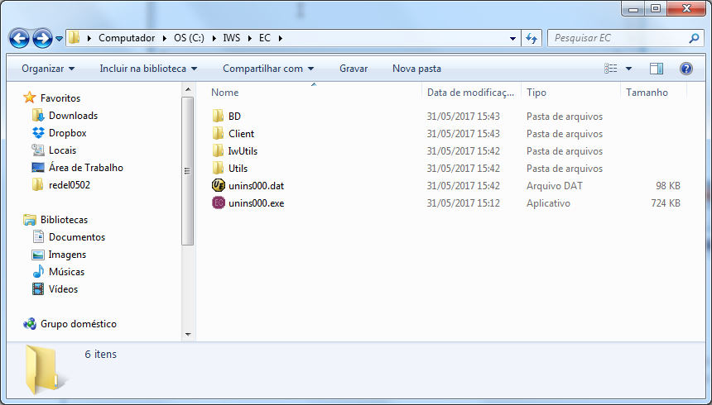Expand the arrow after OS (C:) breadcrumb
This screenshot has width=712, height=405.
coord(214,38)
